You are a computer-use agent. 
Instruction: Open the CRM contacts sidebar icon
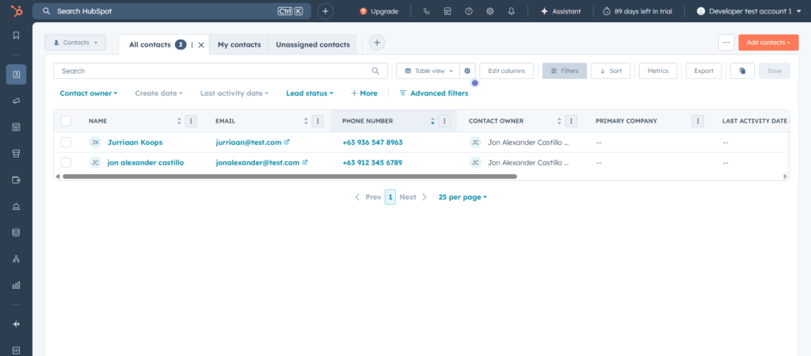16,74
